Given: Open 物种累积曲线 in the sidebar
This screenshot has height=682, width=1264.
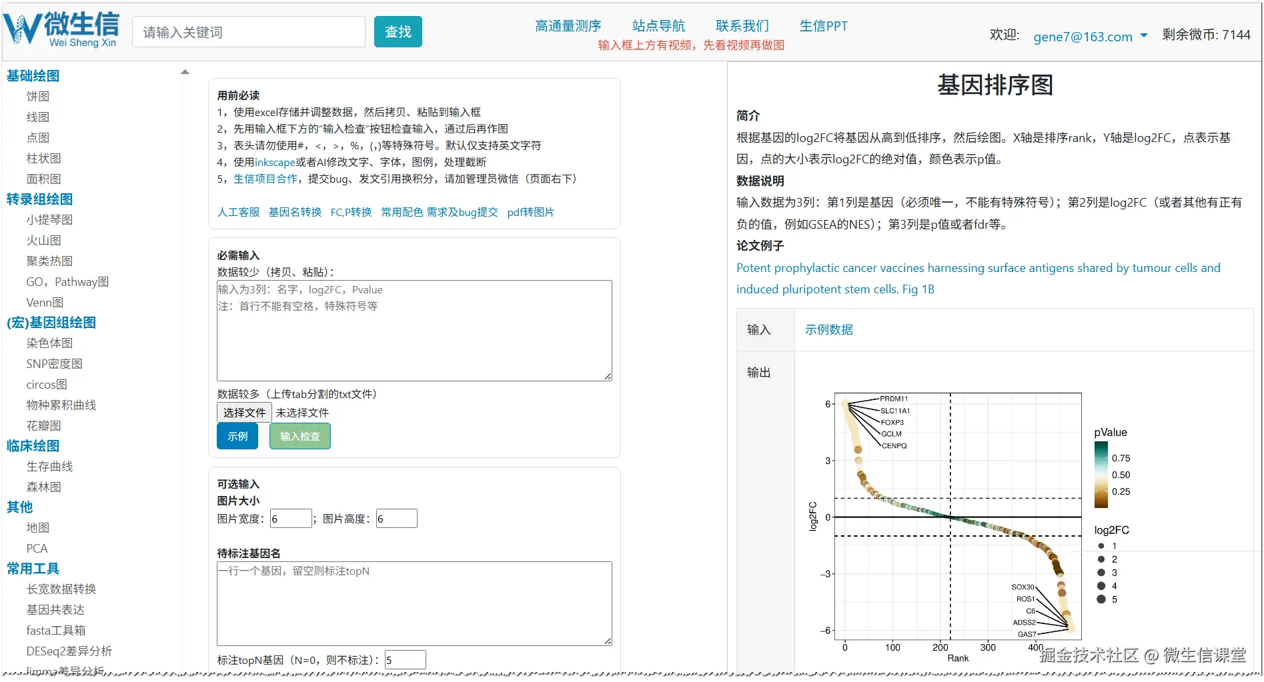Looking at the screenshot, I should tap(61, 405).
